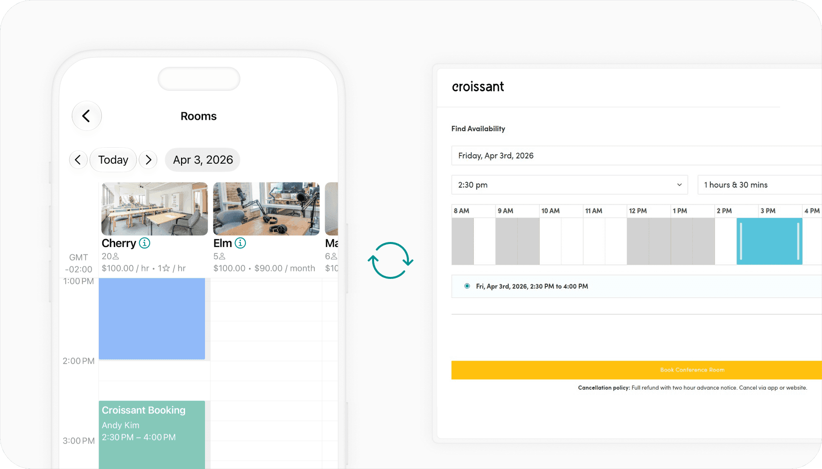Select the Fri, Apr 3rd 2:30 PM radio option
The image size is (822, 469).
pos(467,286)
